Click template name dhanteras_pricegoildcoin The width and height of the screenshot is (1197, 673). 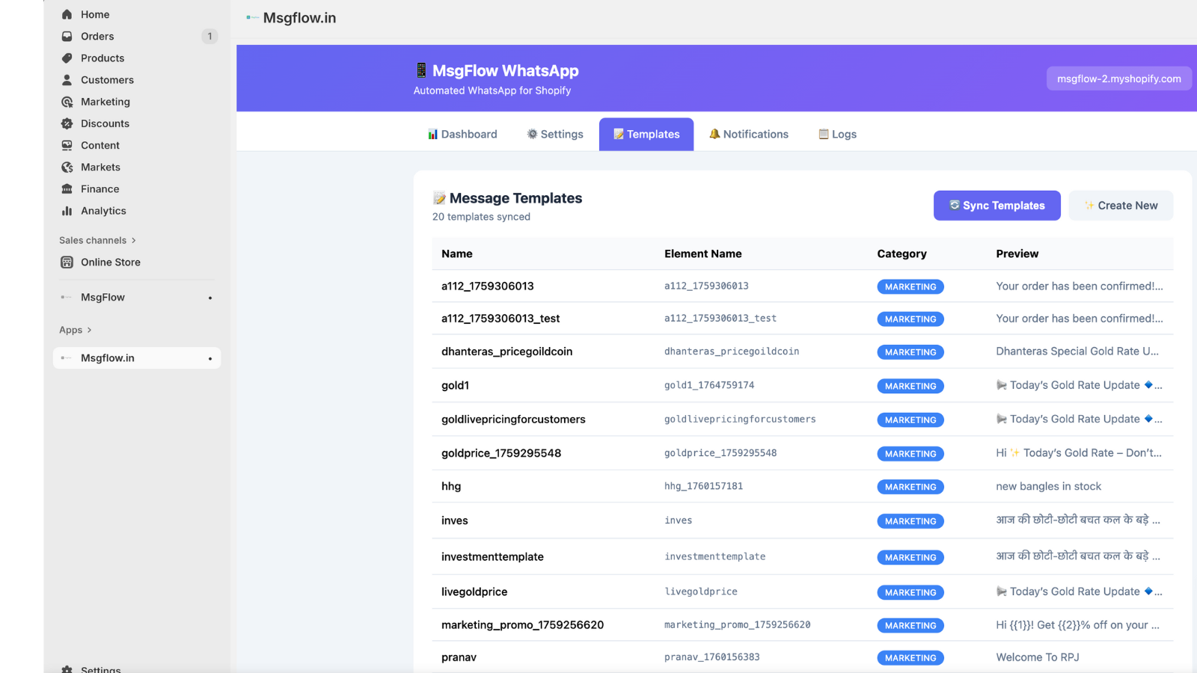click(507, 351)
